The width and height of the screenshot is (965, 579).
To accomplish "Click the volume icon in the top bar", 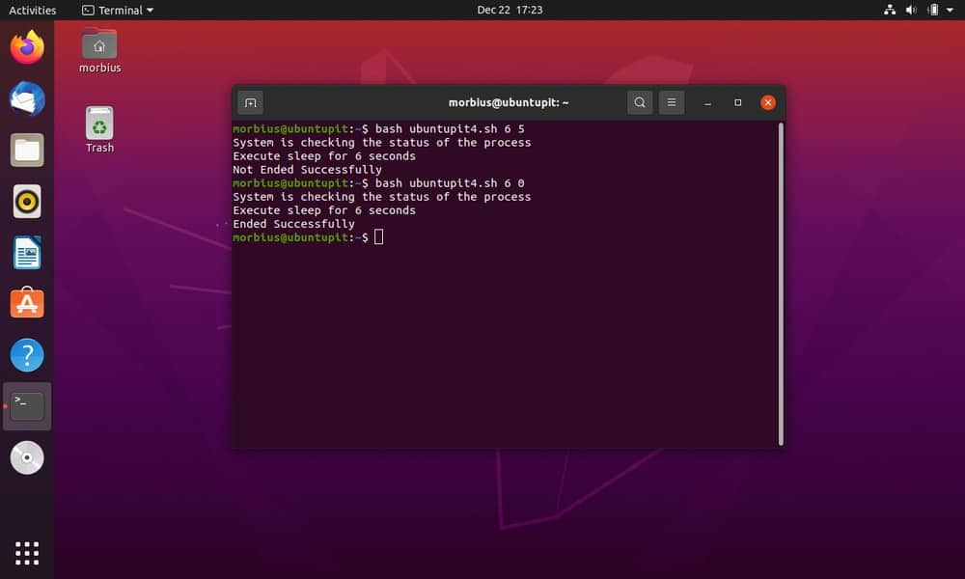I will pyautogui.click(x=911, y=10).
